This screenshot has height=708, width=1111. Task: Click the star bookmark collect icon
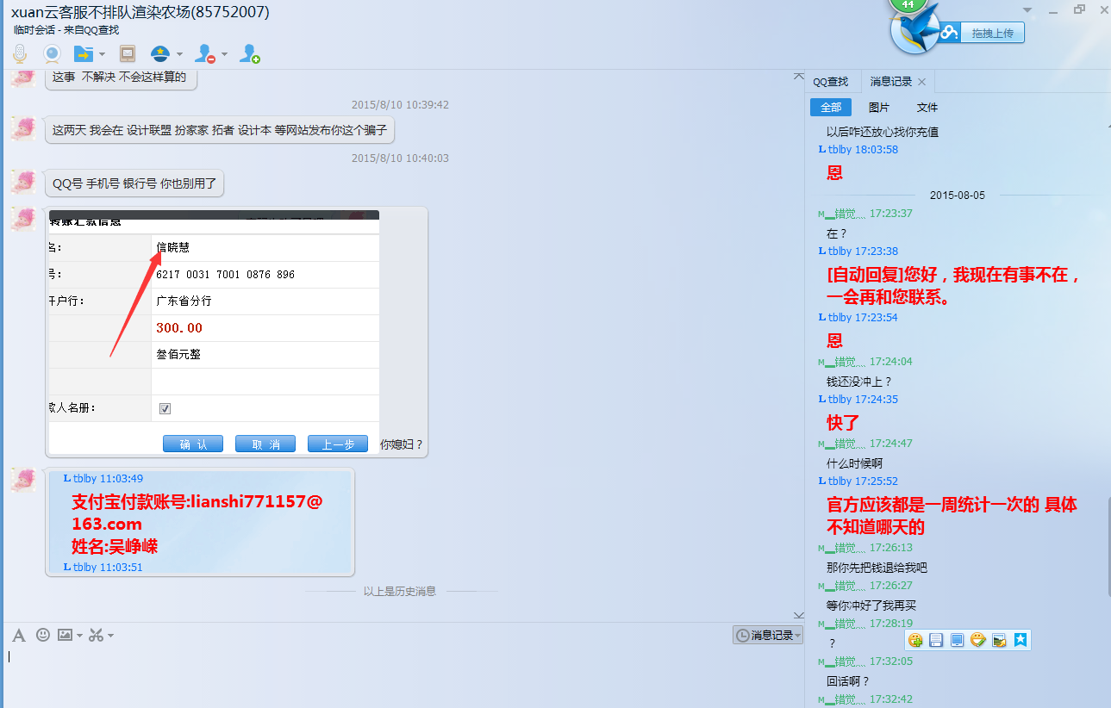point(1020,640)
